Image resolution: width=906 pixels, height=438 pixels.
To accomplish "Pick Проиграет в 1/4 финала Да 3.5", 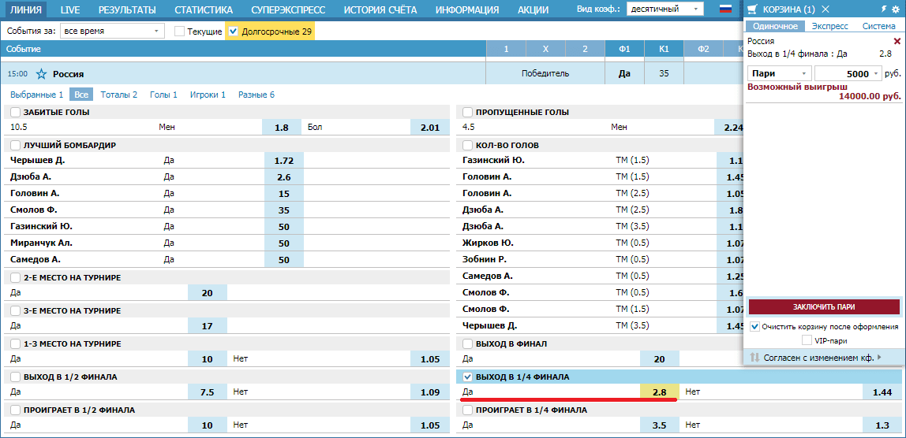I will [x=660, y=425].
